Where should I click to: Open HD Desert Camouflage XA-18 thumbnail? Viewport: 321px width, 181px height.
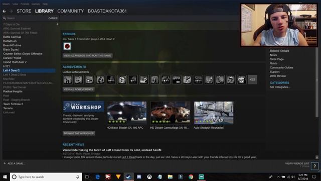(x=171, y=113)
